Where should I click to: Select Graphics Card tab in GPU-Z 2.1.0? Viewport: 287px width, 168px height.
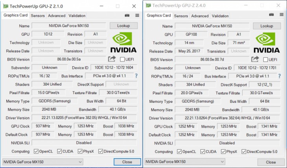[x=16, y=15]
